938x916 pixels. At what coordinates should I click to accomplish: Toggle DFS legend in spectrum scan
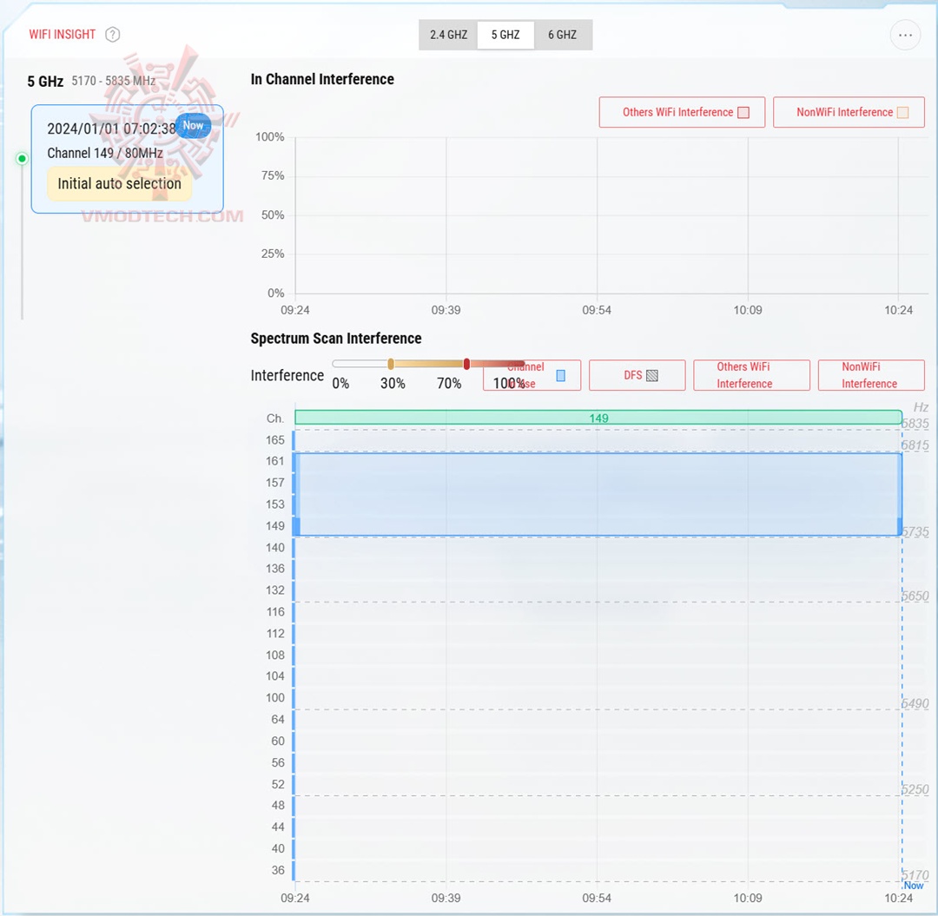pos(637,375)
